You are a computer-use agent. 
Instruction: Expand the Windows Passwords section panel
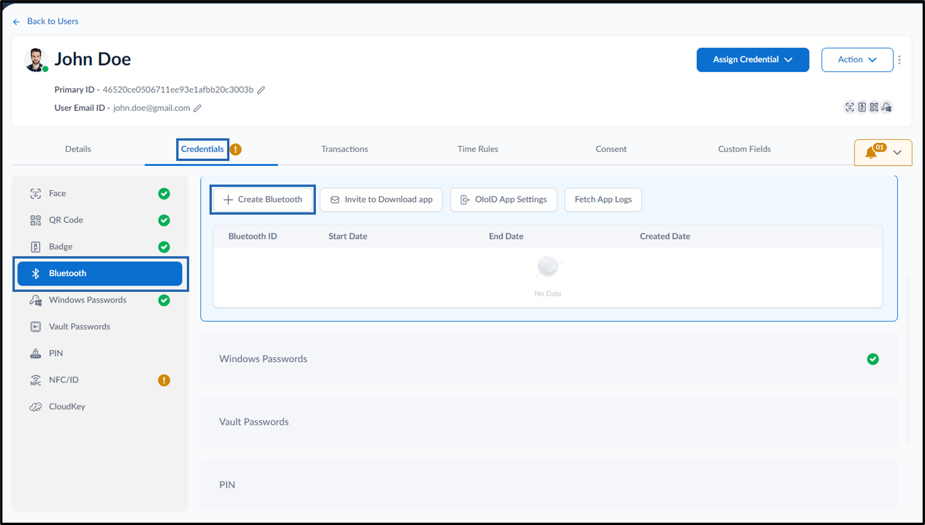pyautogui.click(x=549, y=359)
